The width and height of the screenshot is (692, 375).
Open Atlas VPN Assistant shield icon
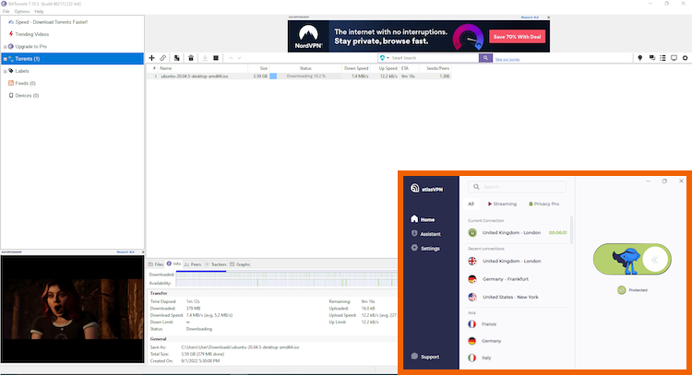[412, 234]
